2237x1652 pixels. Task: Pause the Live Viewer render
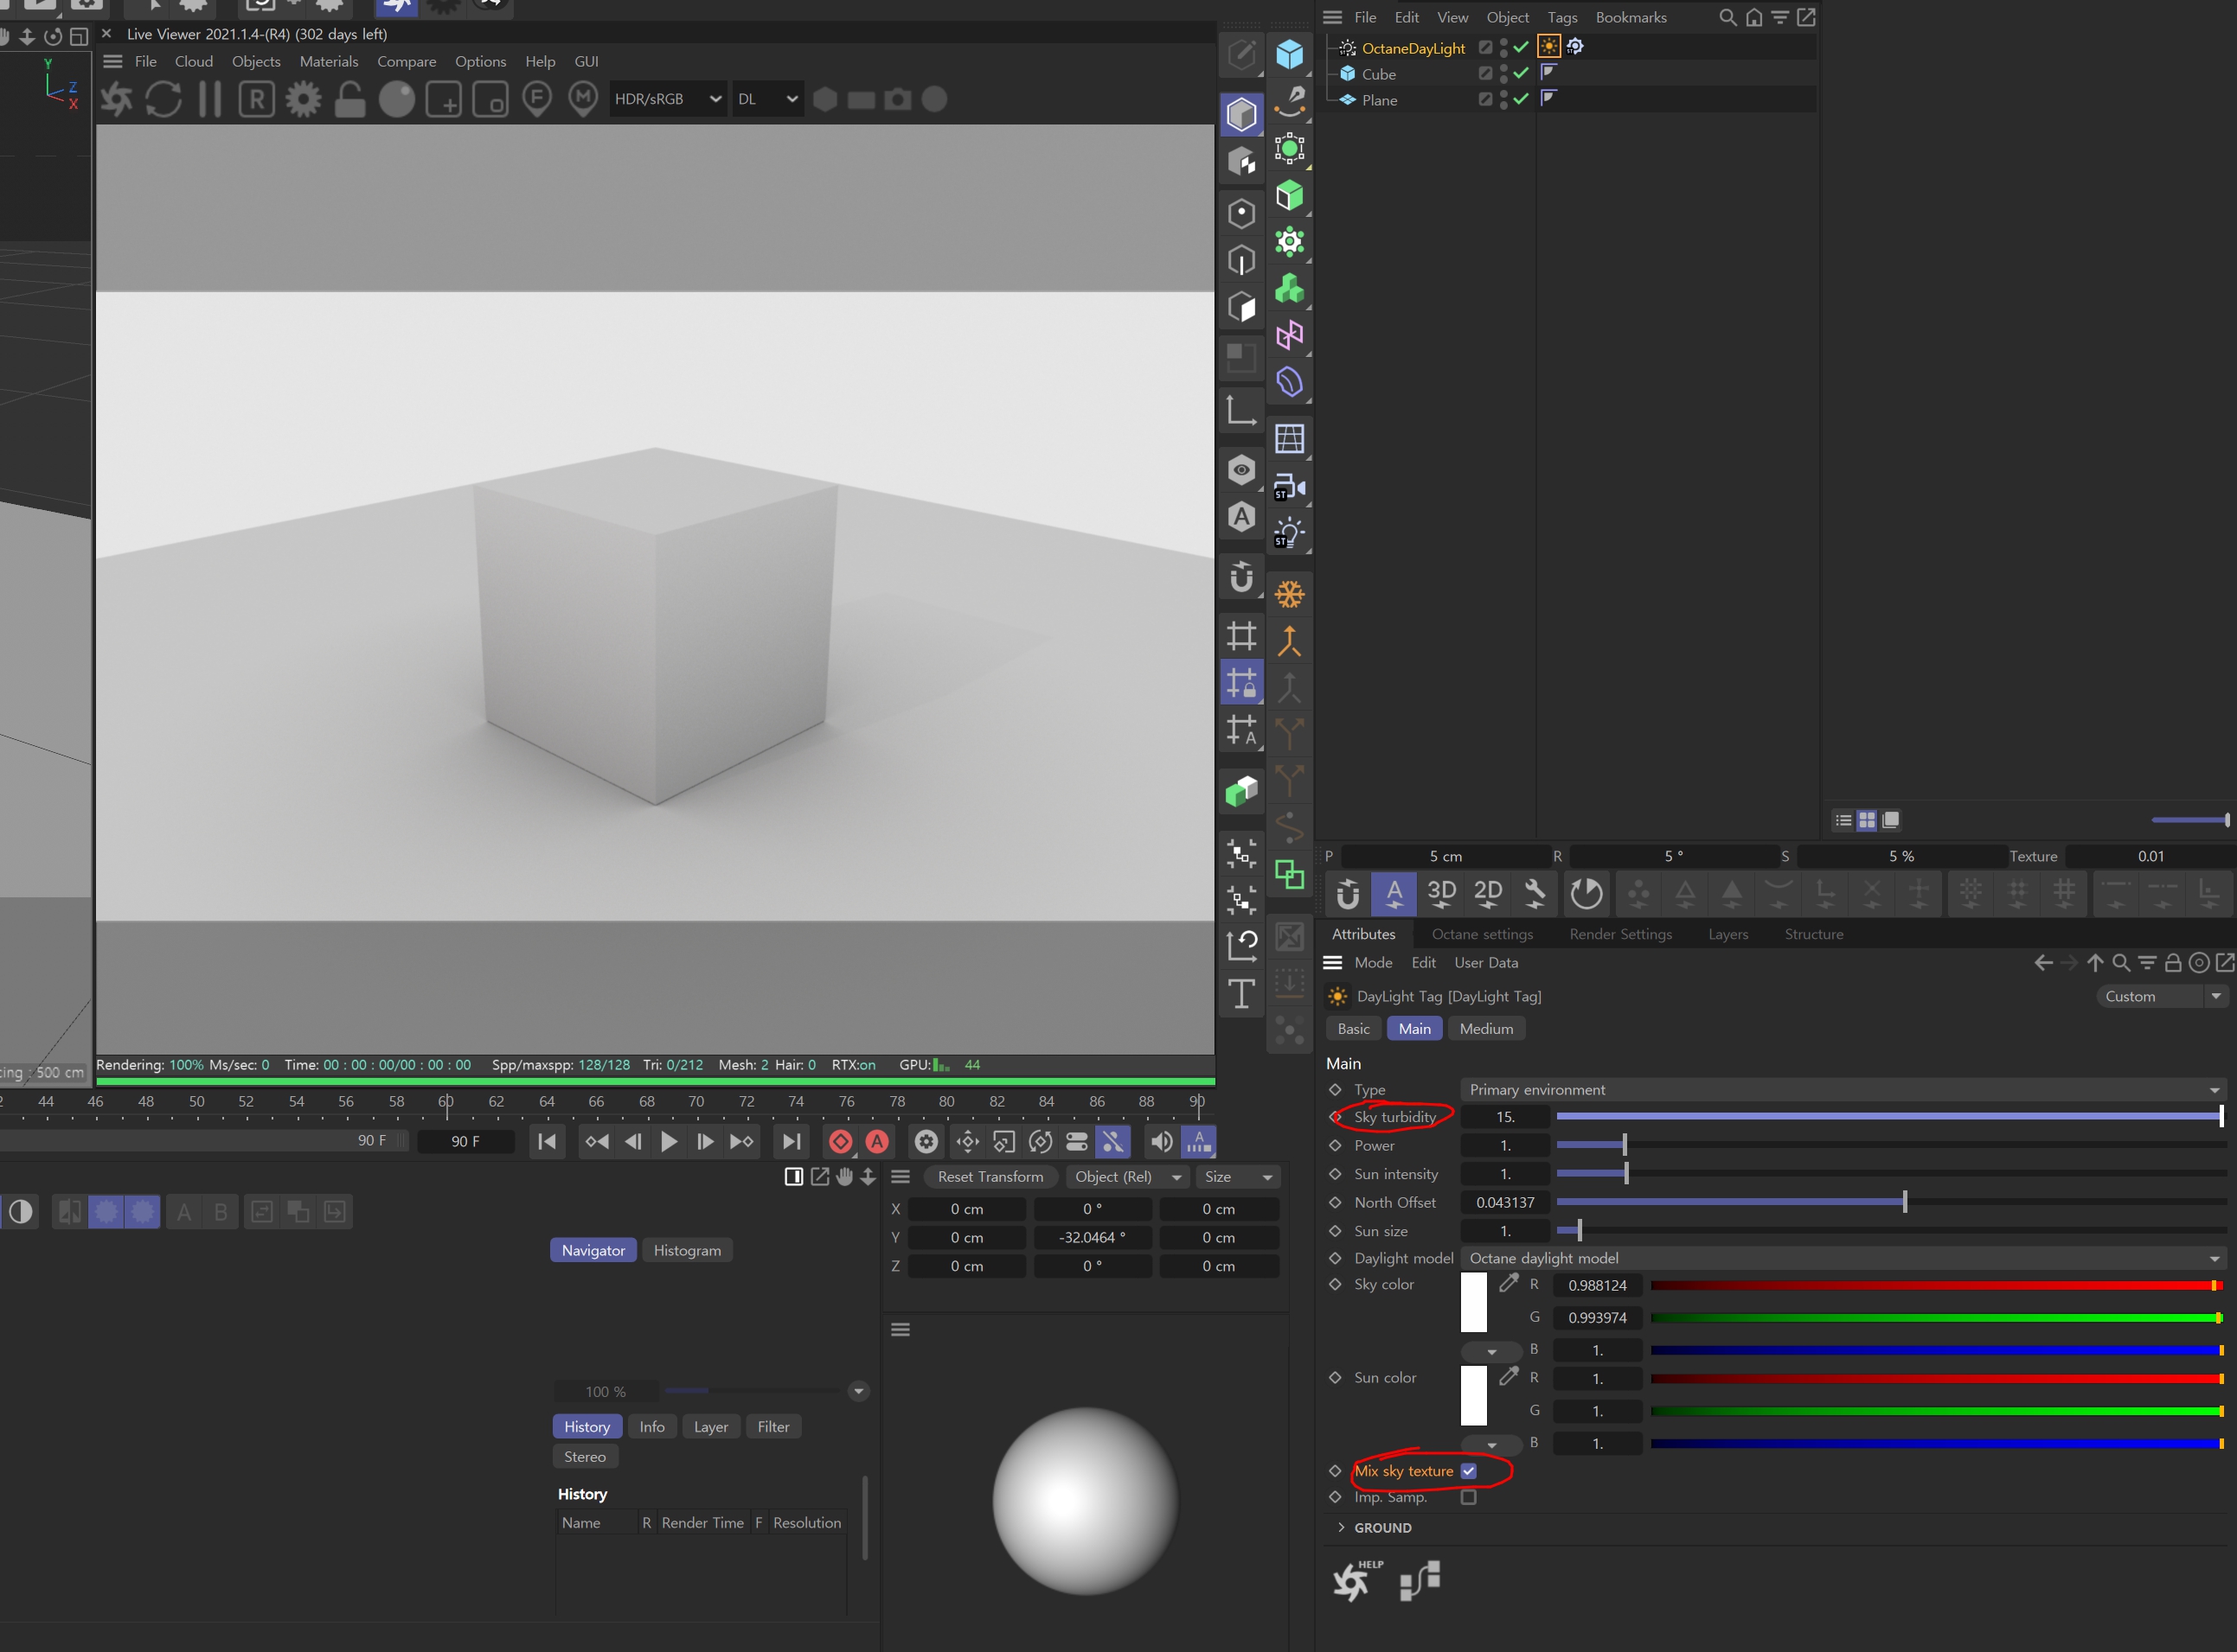[x=210, y=99]
